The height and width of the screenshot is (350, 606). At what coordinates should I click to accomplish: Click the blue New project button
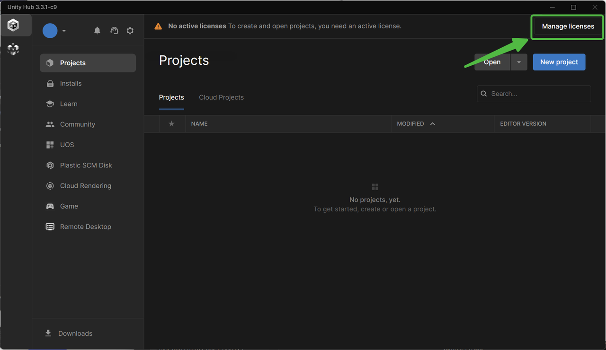click(559, 62)
